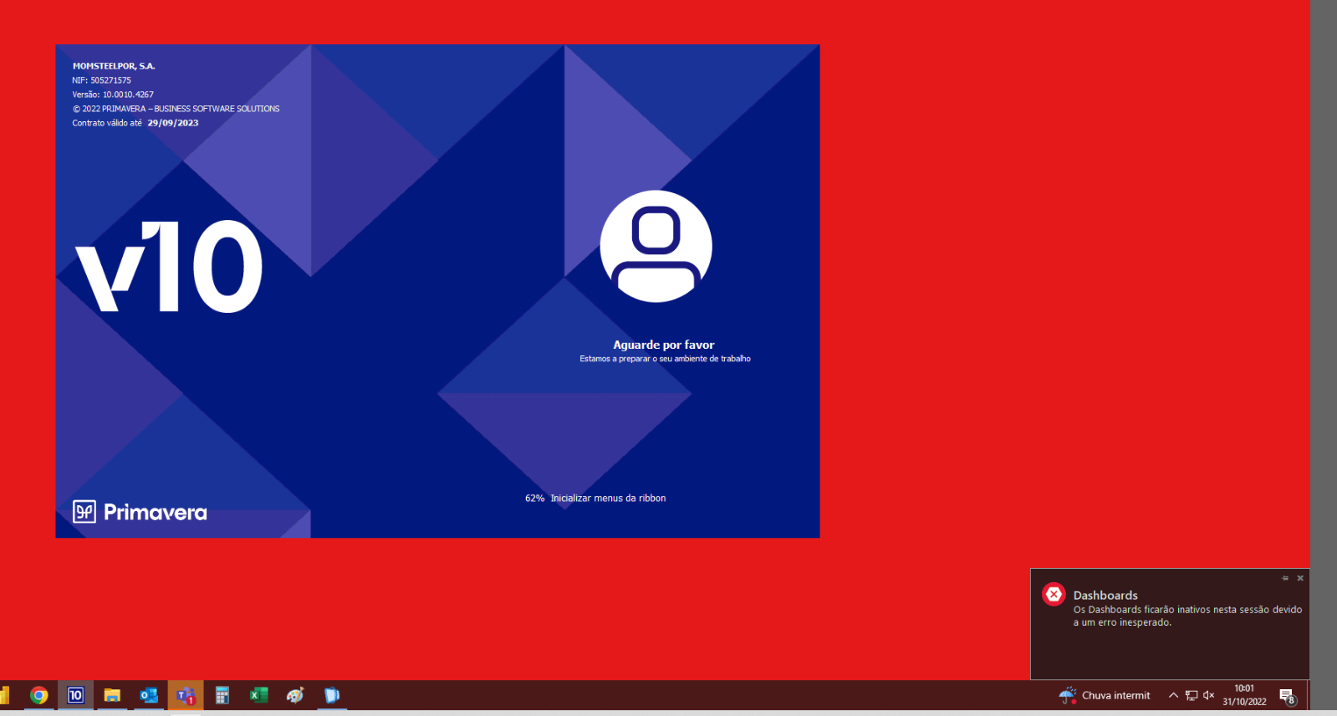Expand hidden system tray icons
The width and height of the screenshot is (1337, 716).
[x=1173, y=695]
